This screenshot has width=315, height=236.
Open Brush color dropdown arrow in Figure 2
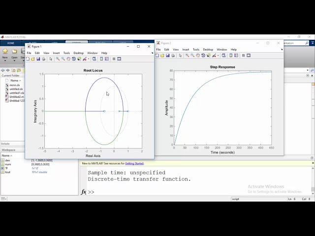[218, 56]
